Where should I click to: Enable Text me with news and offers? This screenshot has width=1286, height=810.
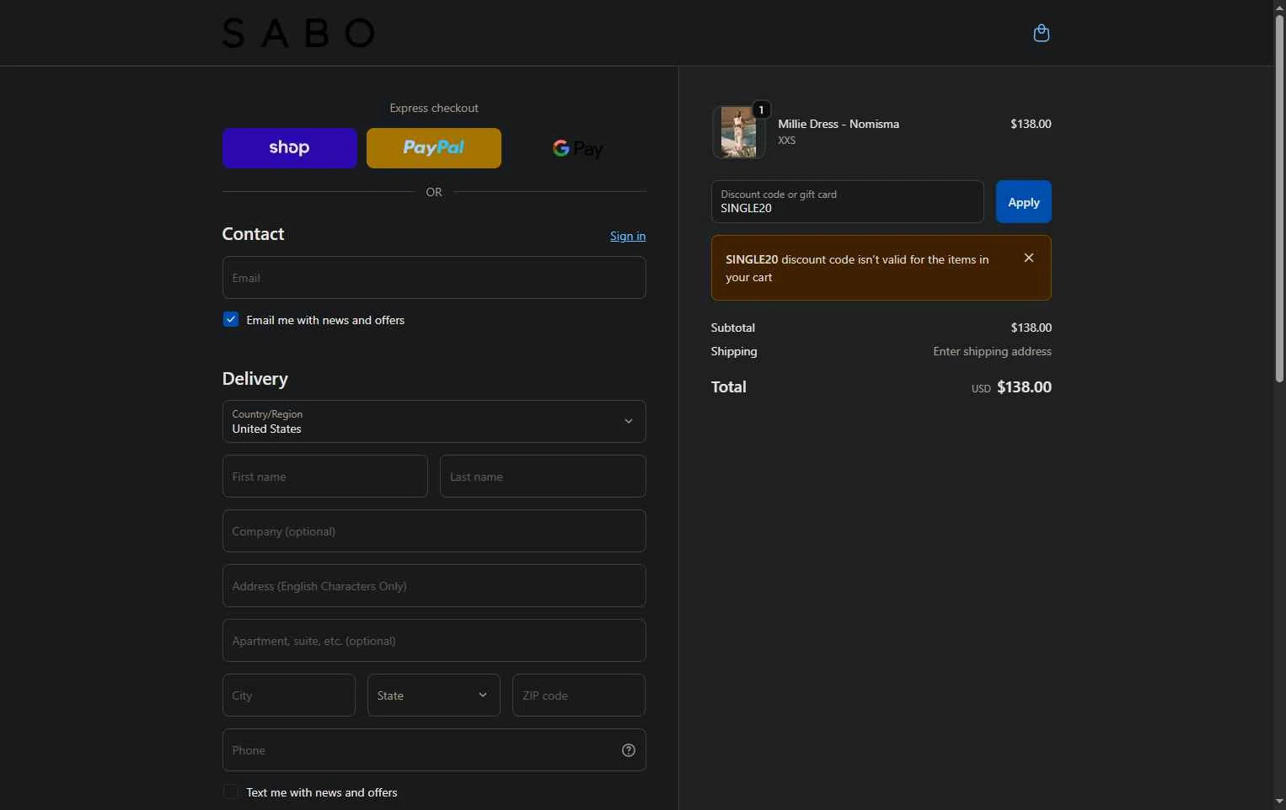(231, 792)
